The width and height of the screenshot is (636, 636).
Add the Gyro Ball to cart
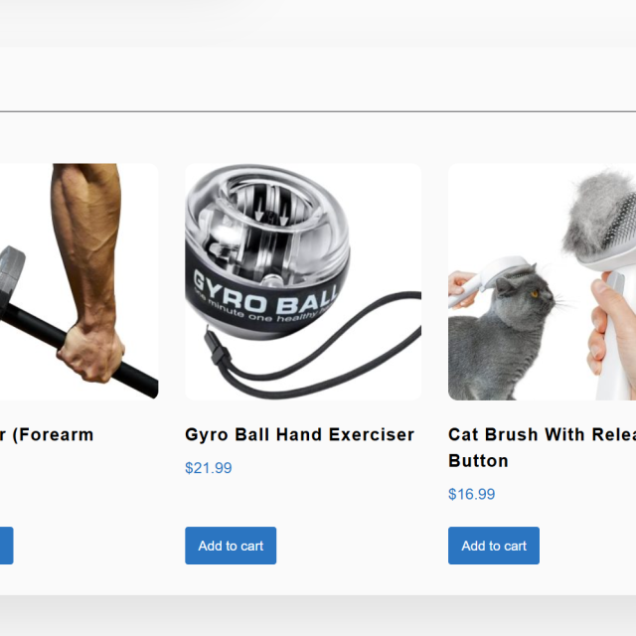pos(231,546)
